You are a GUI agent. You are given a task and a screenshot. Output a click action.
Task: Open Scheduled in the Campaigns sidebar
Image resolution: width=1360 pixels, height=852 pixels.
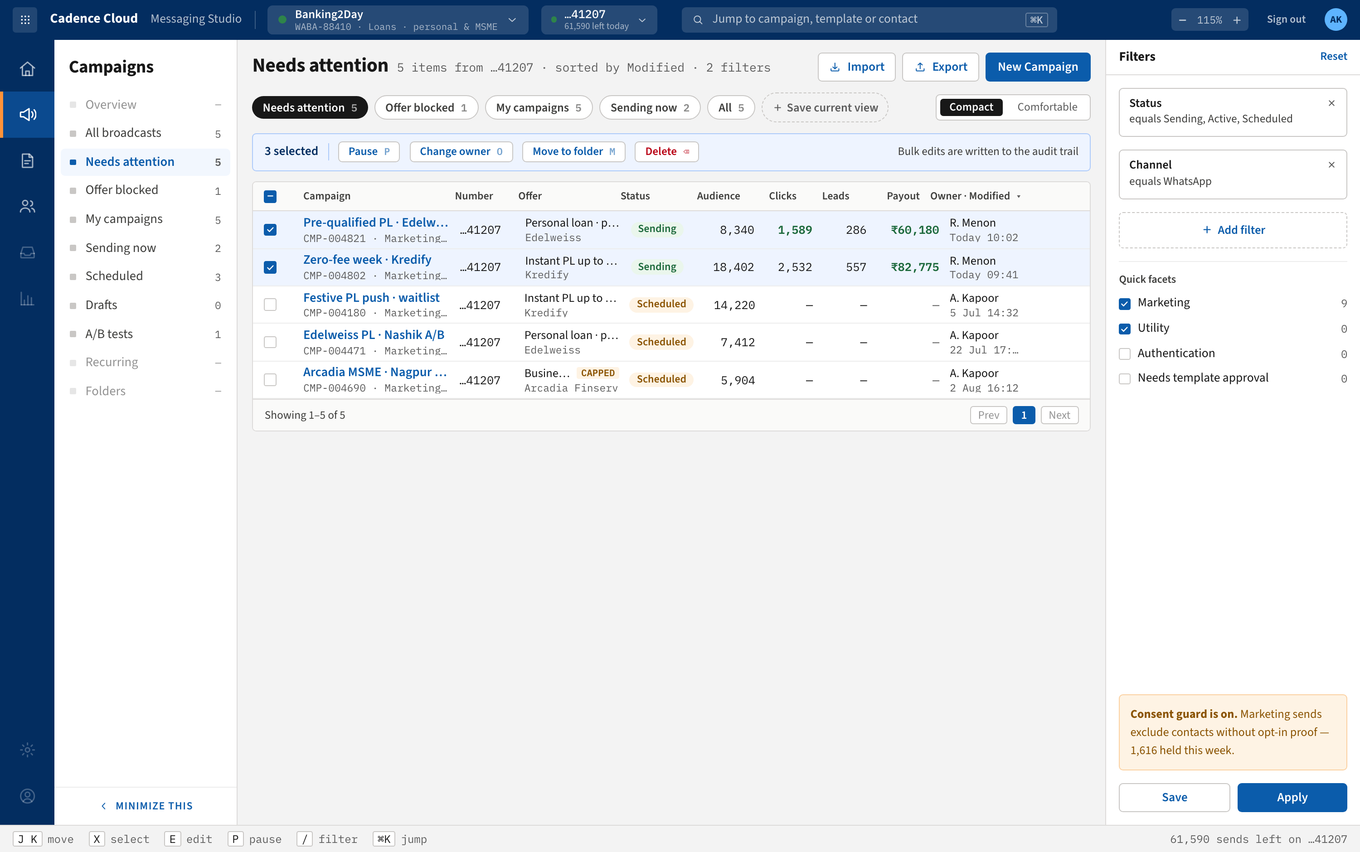[146, 276]
